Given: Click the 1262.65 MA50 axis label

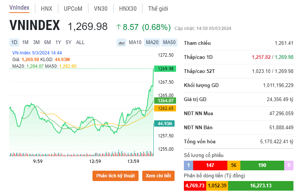Looking at the screenshot, I should [x=165, y=108].
